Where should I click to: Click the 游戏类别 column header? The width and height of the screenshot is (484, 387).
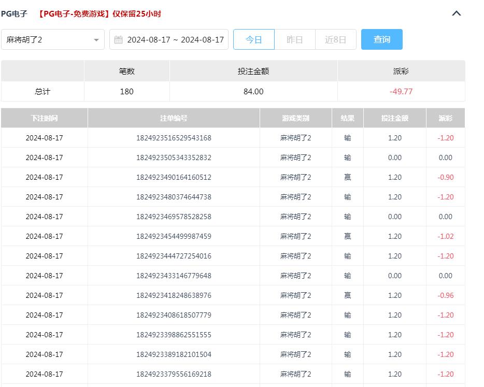coord(295,118)
